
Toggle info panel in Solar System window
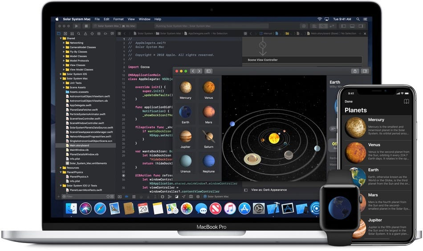pyautogui.click(x=365, y=71)
